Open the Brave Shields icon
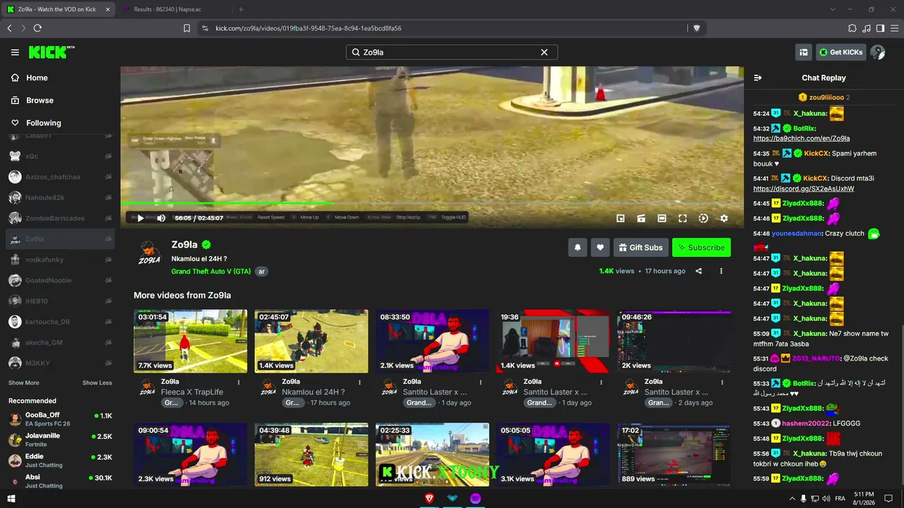 (x=696, y=28)
